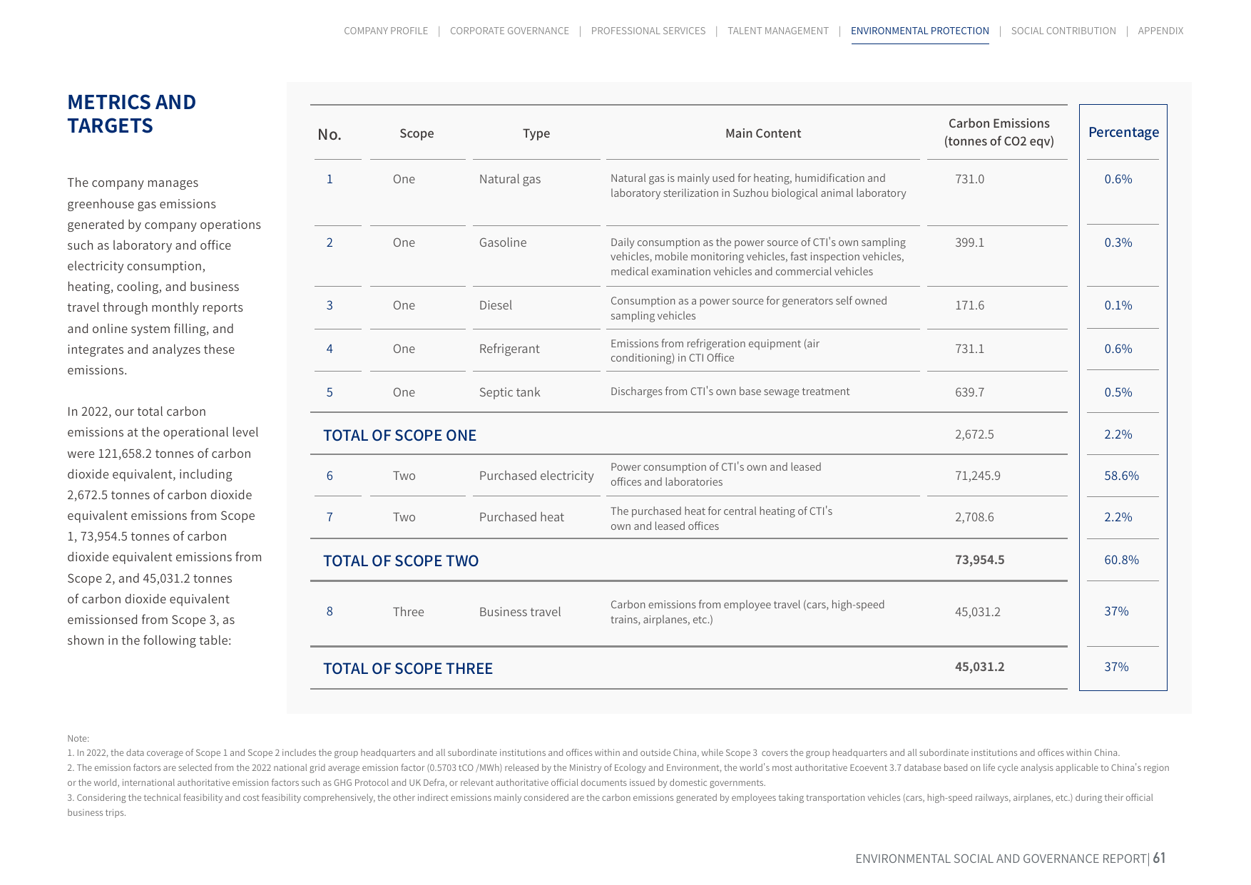The width and height of the screenshot is (1251, 885).
Task: Select the Environmental Protection tab
Action: pos(920,31)
